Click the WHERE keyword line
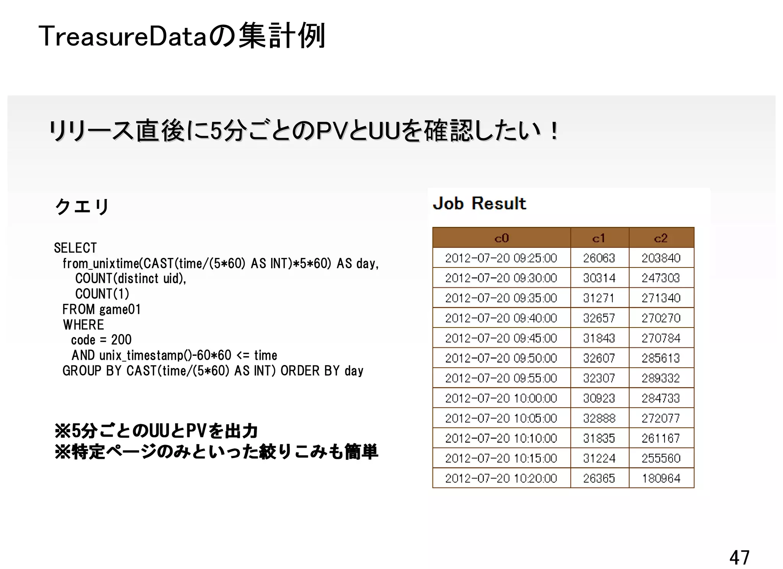Image resolution: width=783 pixels, height=569 pixels. coord(83,324)
